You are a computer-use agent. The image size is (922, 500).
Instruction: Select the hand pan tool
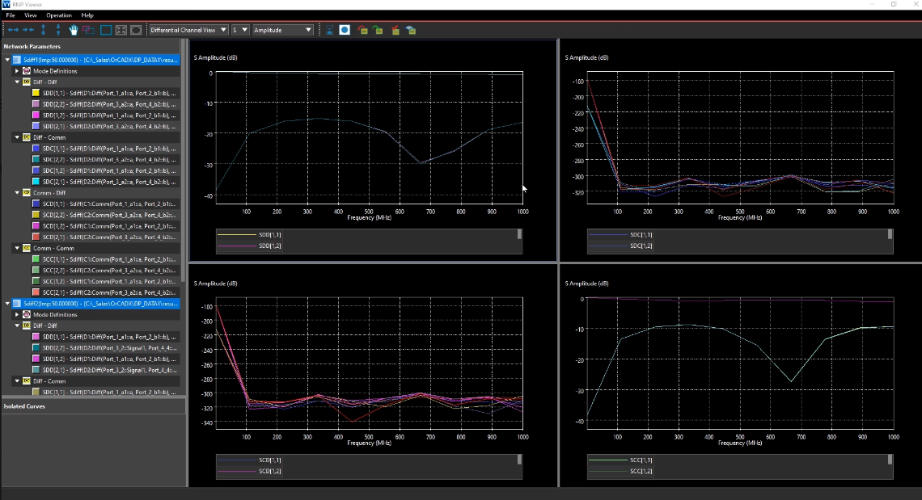coord(74,30)
